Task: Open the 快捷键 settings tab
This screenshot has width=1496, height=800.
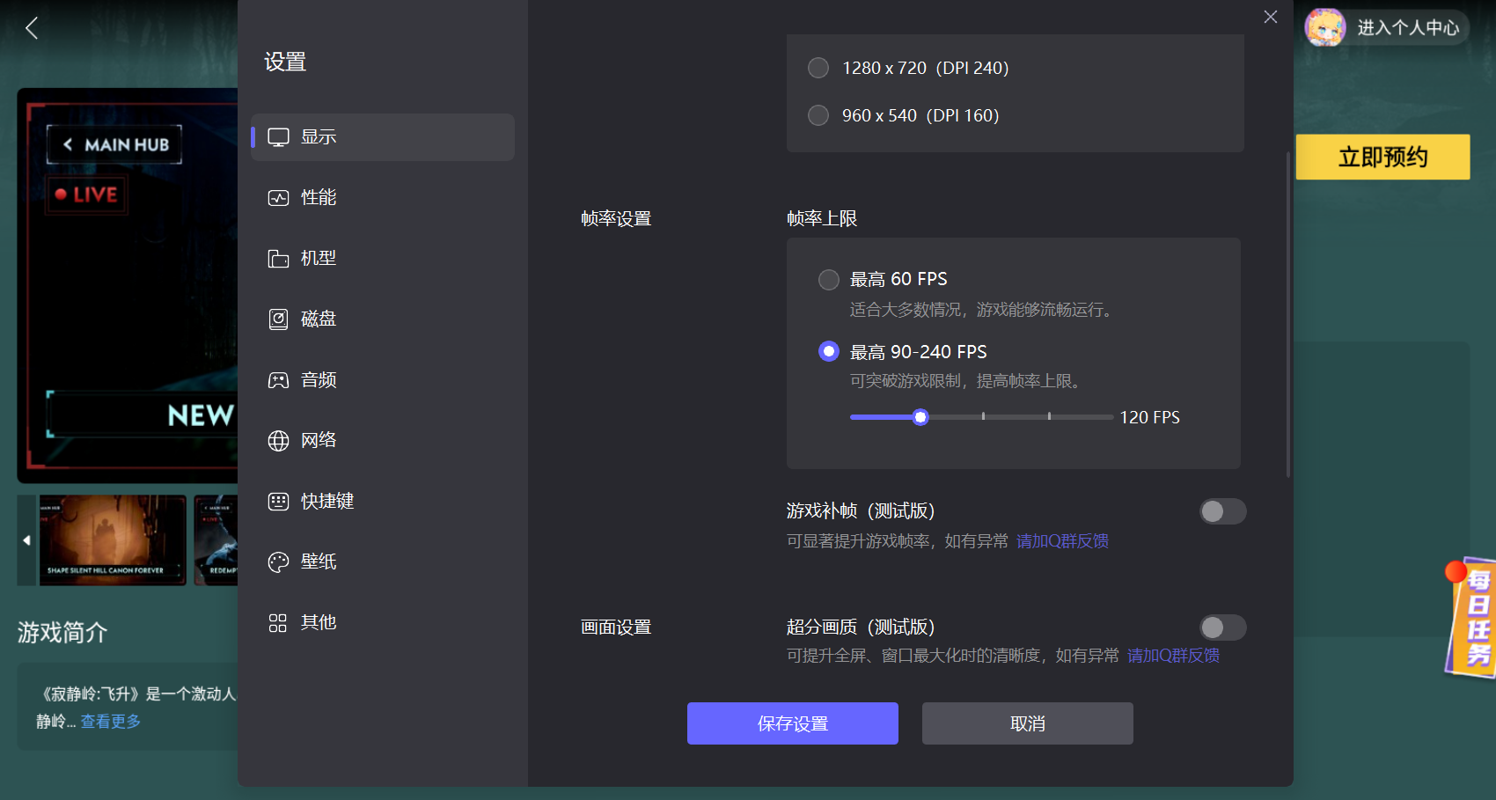Action: click(383, 502)
